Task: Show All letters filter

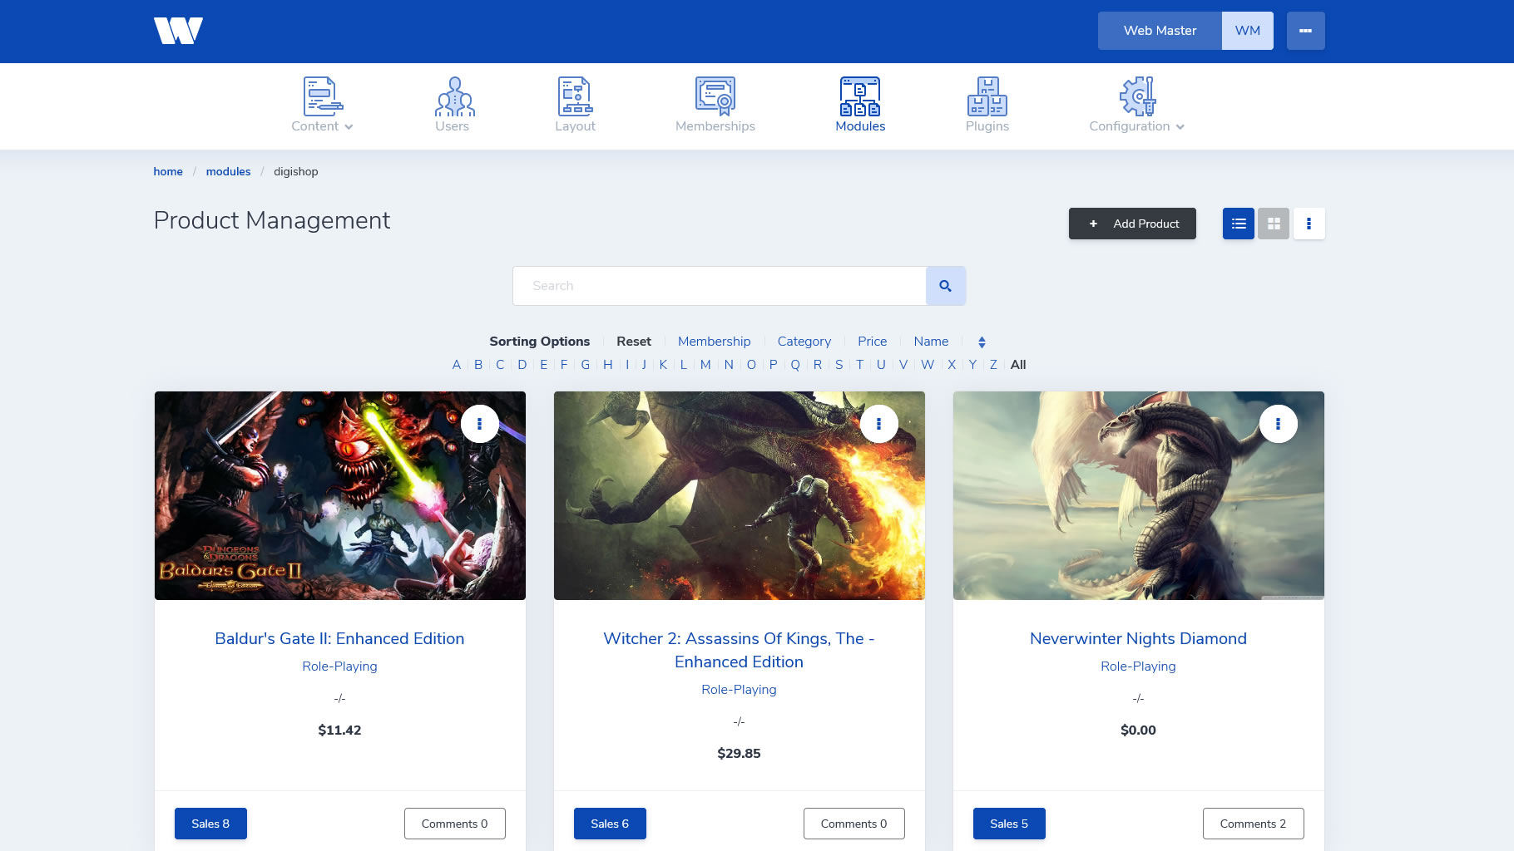Action: tap(1018, 365)
